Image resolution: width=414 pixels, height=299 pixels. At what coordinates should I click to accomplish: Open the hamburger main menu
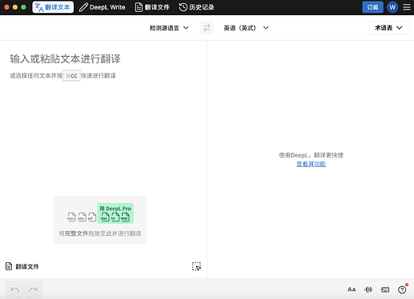[407, 7]
